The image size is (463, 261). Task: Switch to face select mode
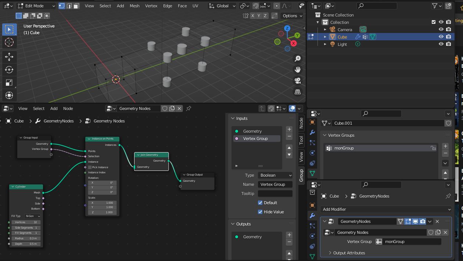pyautogui.click(x=76, y=6)
